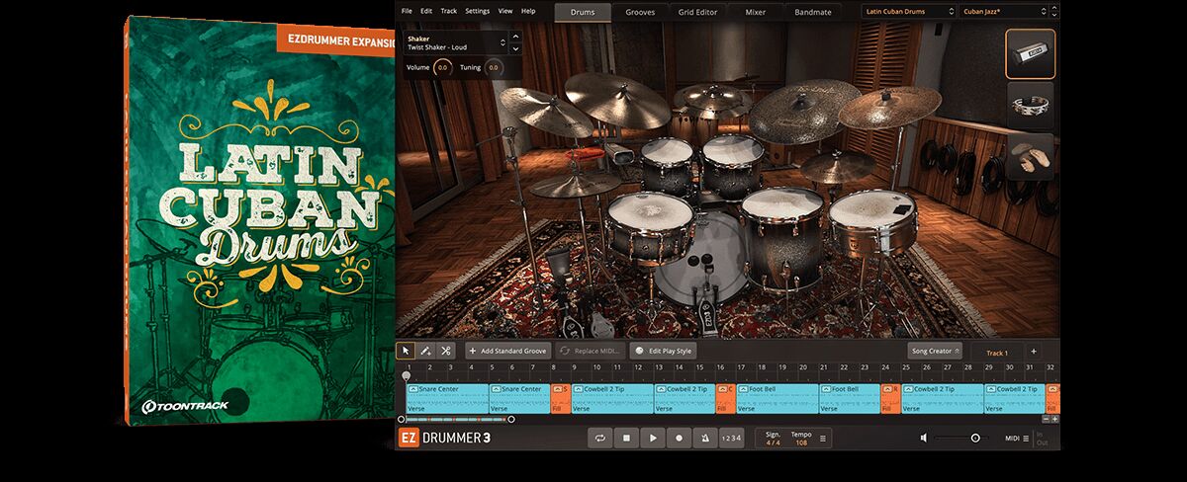Select the arrow pointer tool
1187x482 pixels.
406,351
